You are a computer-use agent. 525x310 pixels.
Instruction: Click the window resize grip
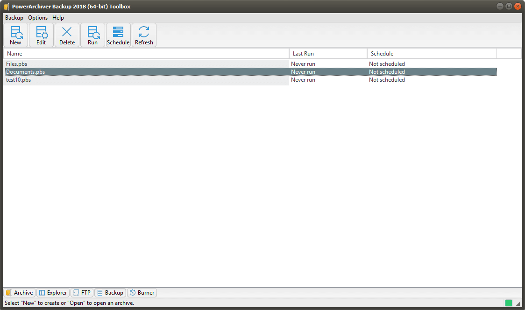518,303
